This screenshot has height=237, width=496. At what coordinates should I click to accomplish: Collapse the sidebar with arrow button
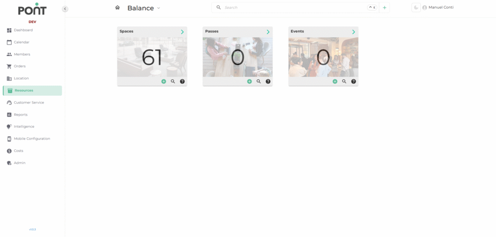coord(65,9)
